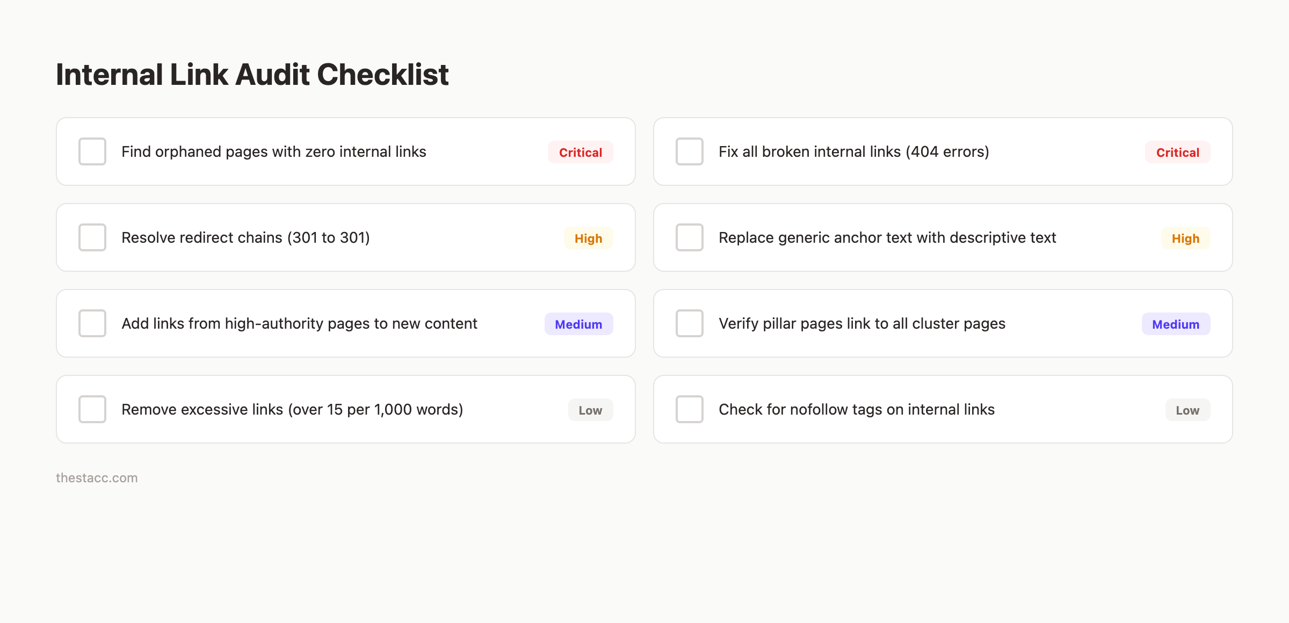Select the Internal Link Audit Checklist title
1289x623 pixels.
pos(252,74)
